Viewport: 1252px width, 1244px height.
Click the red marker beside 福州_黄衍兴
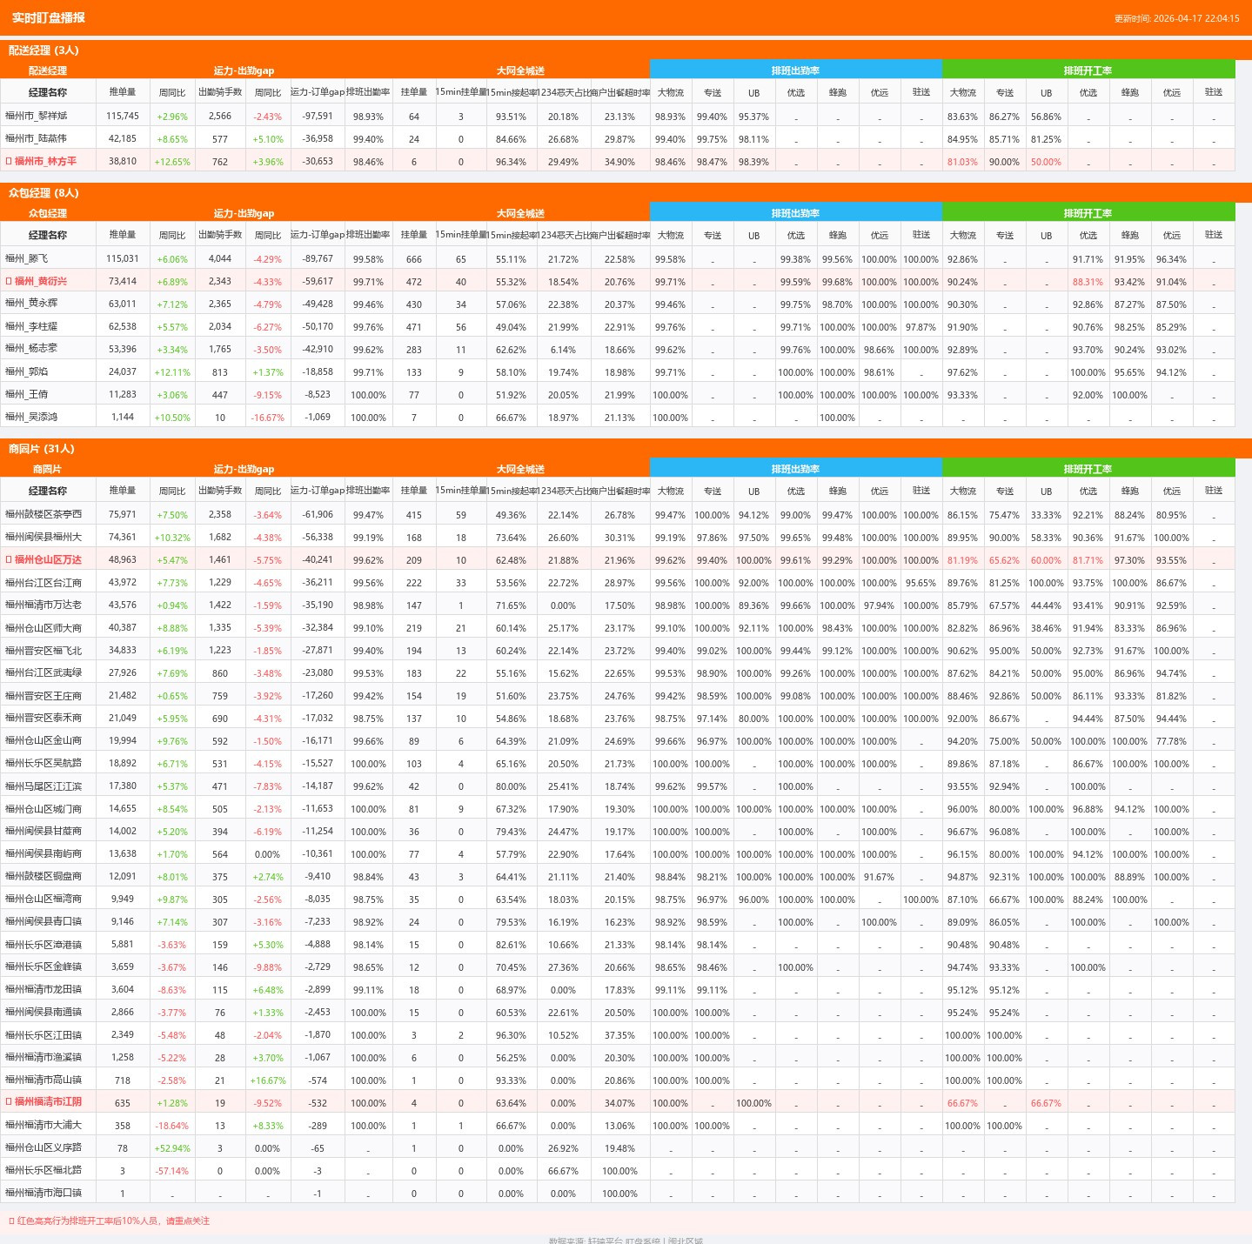(9, 281)
